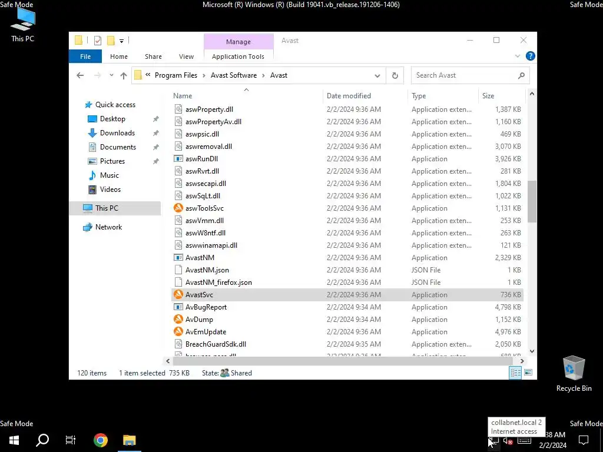Expand recent locations dropdown arrow
The width and height of the screenshot is (603, 452).
click(x=111, y=75)
